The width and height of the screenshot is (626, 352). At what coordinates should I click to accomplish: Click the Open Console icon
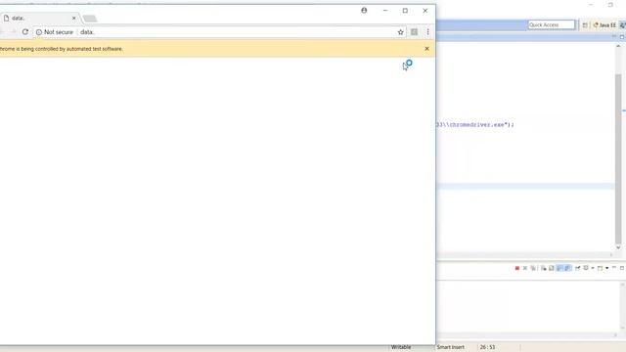coord(600,268)
